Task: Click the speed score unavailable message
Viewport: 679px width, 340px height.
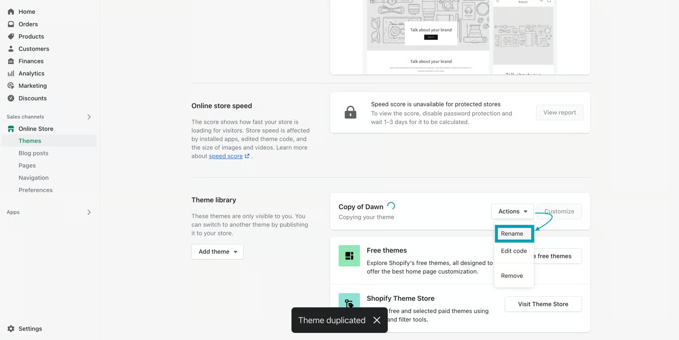Action: point(435,104)
